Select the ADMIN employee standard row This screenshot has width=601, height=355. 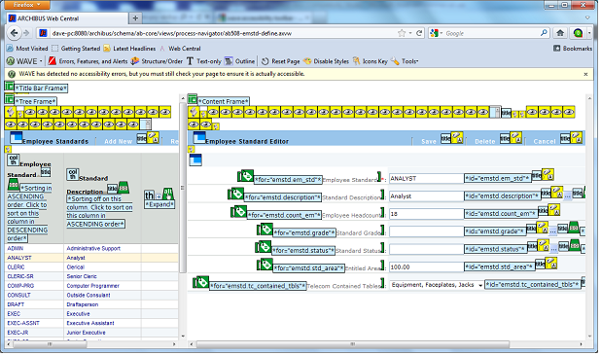tap(15, 248)
